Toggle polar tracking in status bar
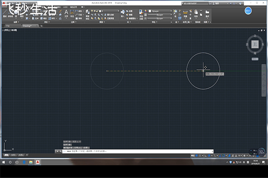This screenshot has height=178, width=268. pyautogui.click(x=209, y=156)
